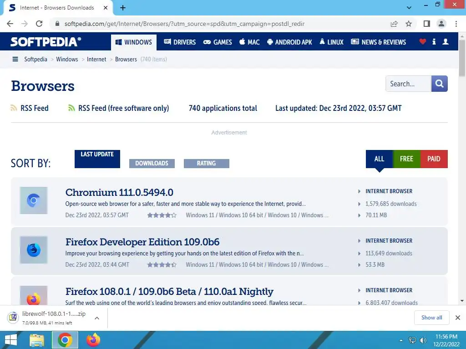Go back with the browser back arrow
The width and height of the screenshot is (466, 349).
coord(10,24)
